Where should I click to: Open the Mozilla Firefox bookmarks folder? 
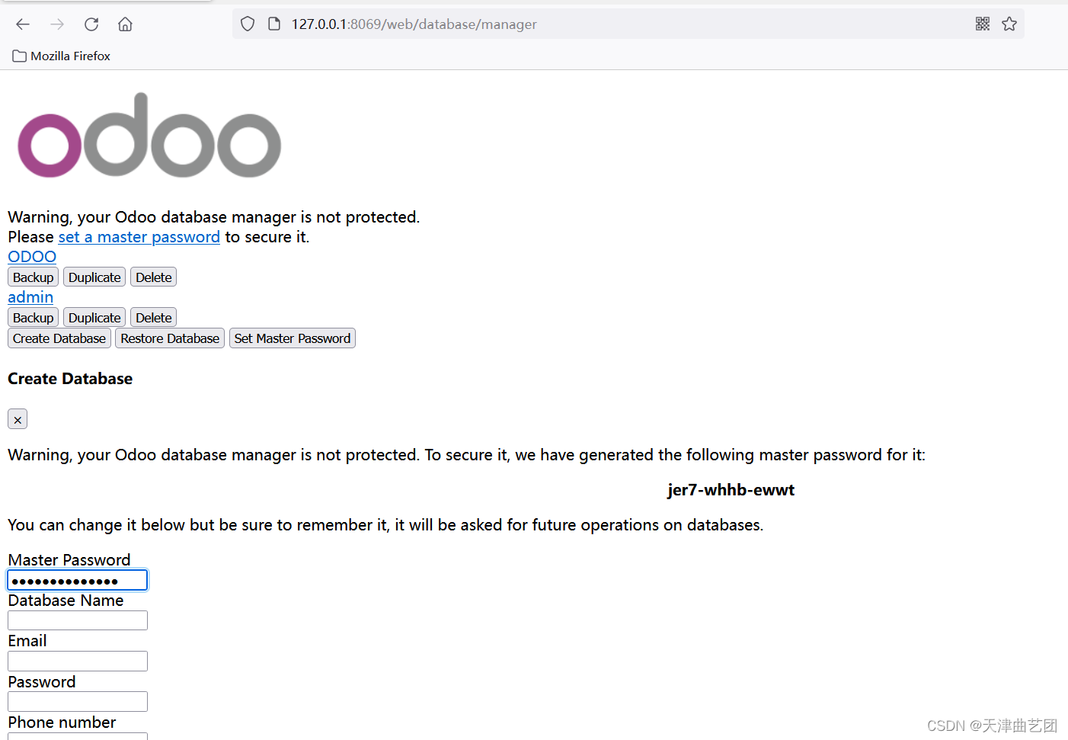[60, 56]
